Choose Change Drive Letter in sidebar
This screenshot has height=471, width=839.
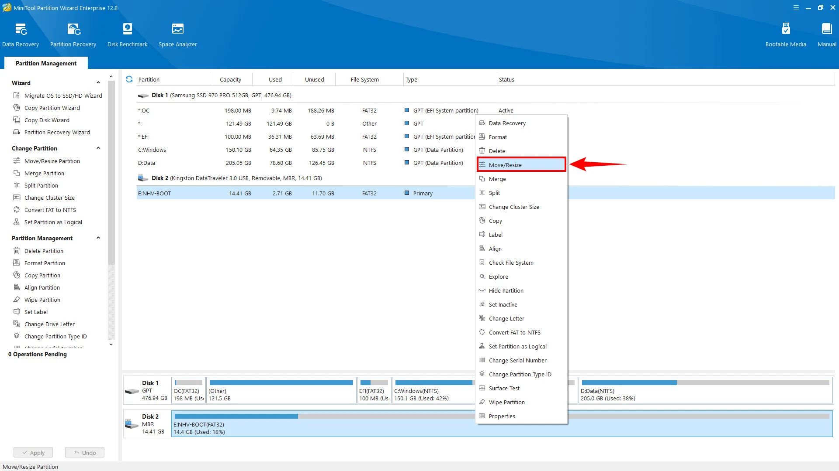pos(44,324)
